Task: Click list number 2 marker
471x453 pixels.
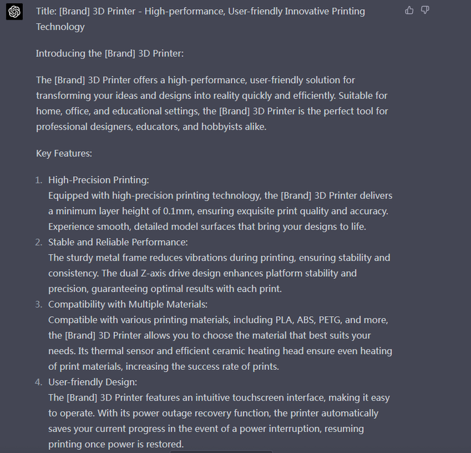Action: click(39, 242)
